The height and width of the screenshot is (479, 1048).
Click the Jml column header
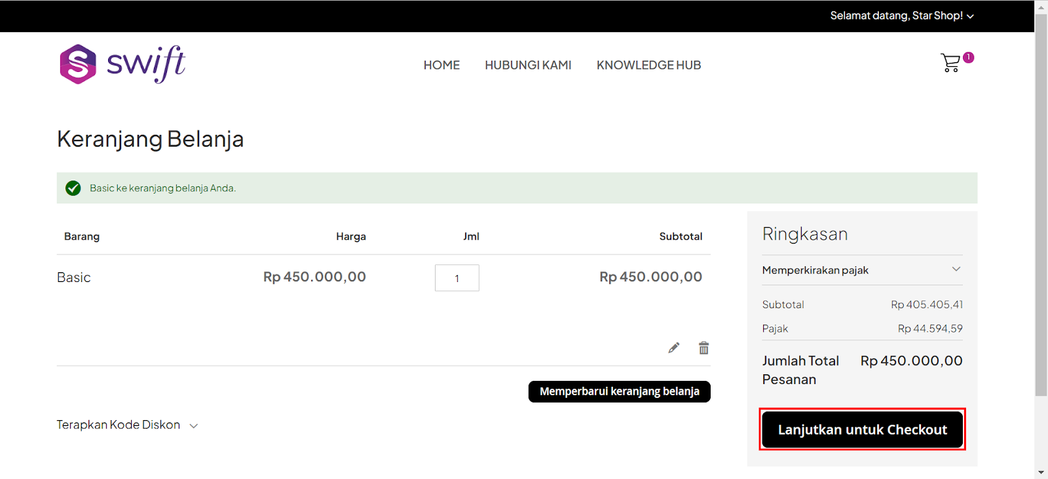471,236
